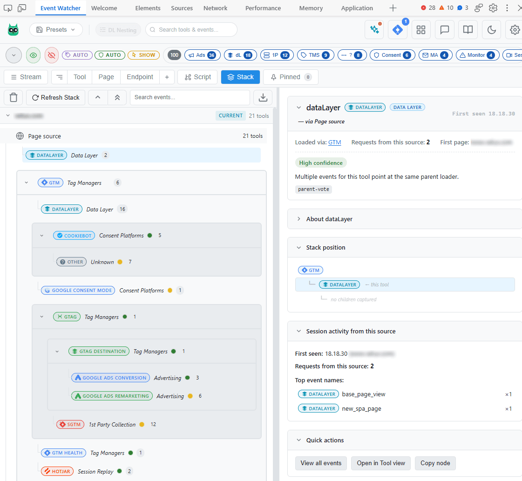Click Refresh Stack button
This screenshot has height=481, width=522.
(55, 97)
